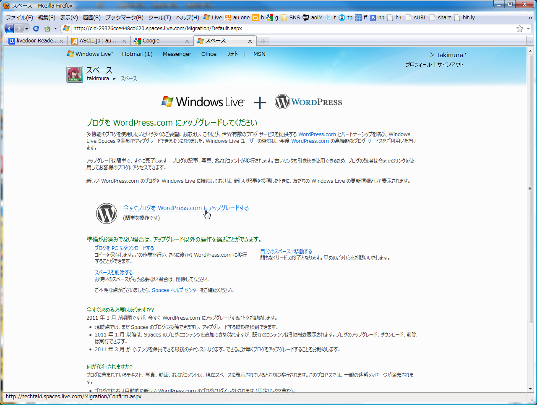537x405 pixels.
Task: Open the h+ bookmark
Action: tap(395, 18)
